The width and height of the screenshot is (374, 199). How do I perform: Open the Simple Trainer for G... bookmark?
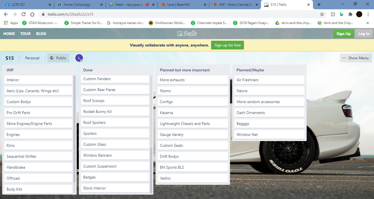coord(83,23)
